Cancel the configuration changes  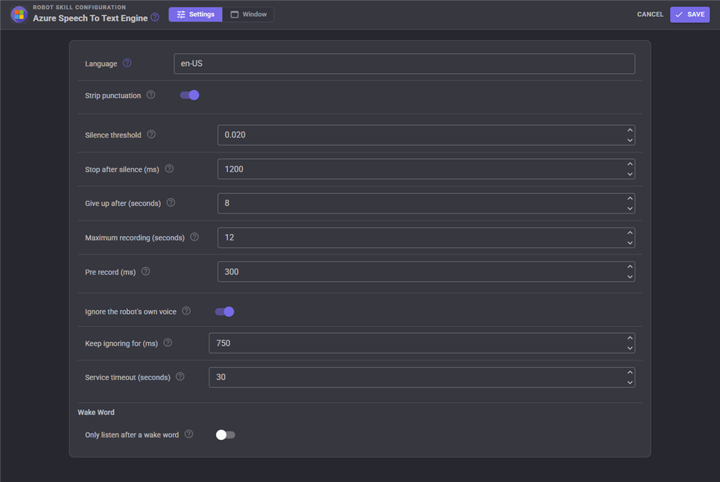[x=650, y=14]
